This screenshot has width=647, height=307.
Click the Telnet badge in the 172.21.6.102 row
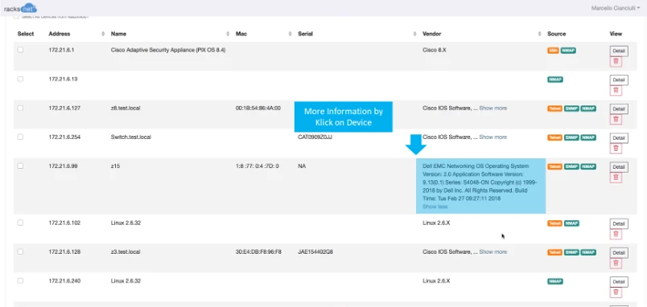click(555, 223)
